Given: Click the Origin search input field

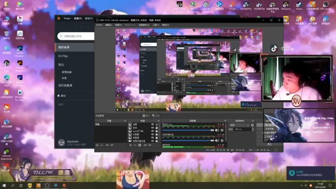Looking at the screenshot, I should [76, 36].
